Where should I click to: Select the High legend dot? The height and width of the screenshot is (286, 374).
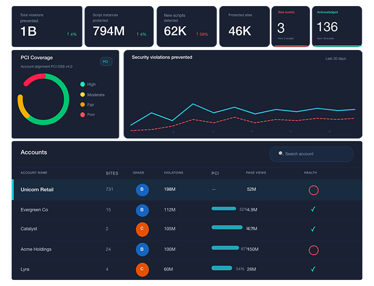click(82, 84)
